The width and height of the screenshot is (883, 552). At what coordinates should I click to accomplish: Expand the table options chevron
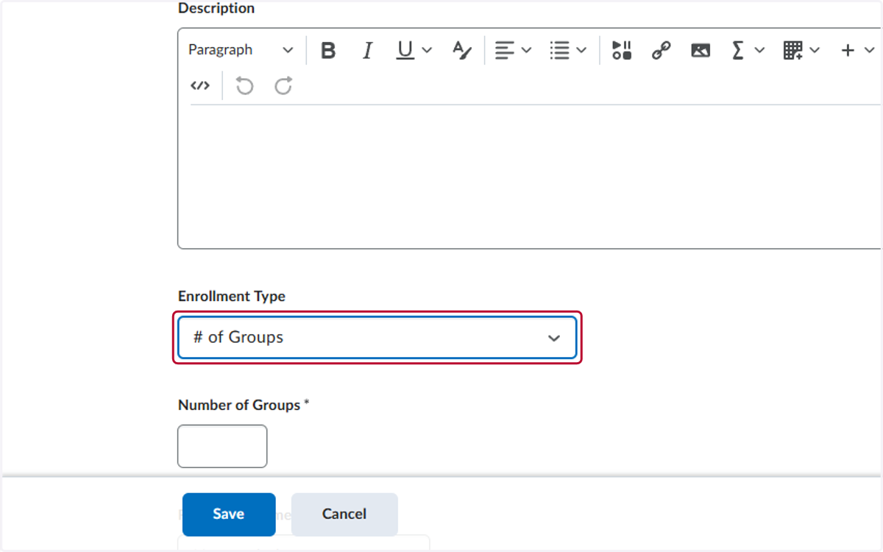click(815, 50)
